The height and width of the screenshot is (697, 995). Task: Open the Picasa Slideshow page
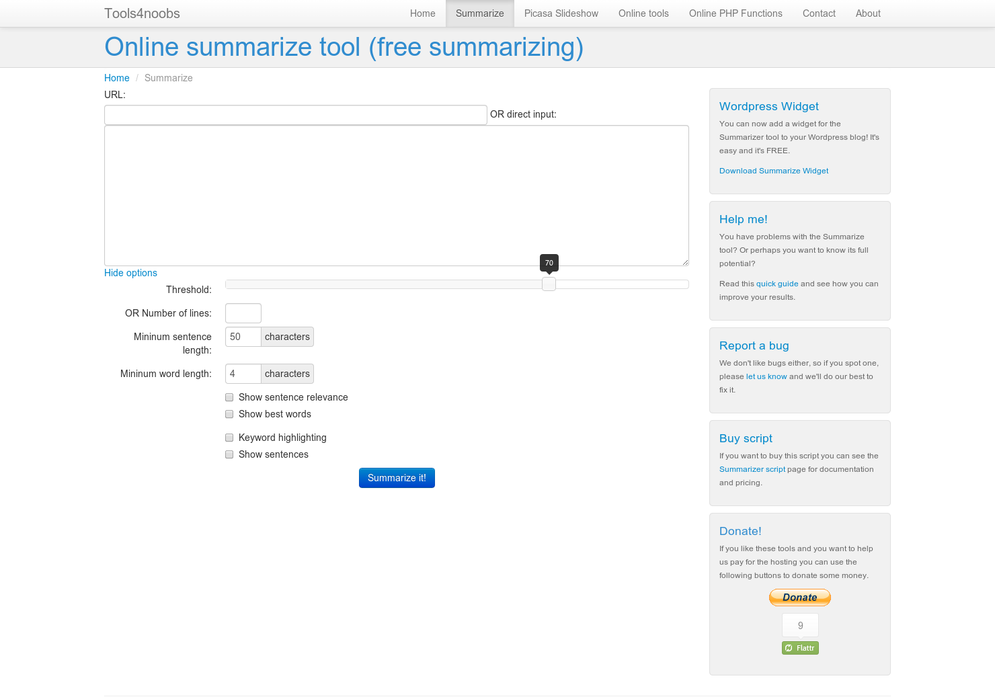[561, 13]
